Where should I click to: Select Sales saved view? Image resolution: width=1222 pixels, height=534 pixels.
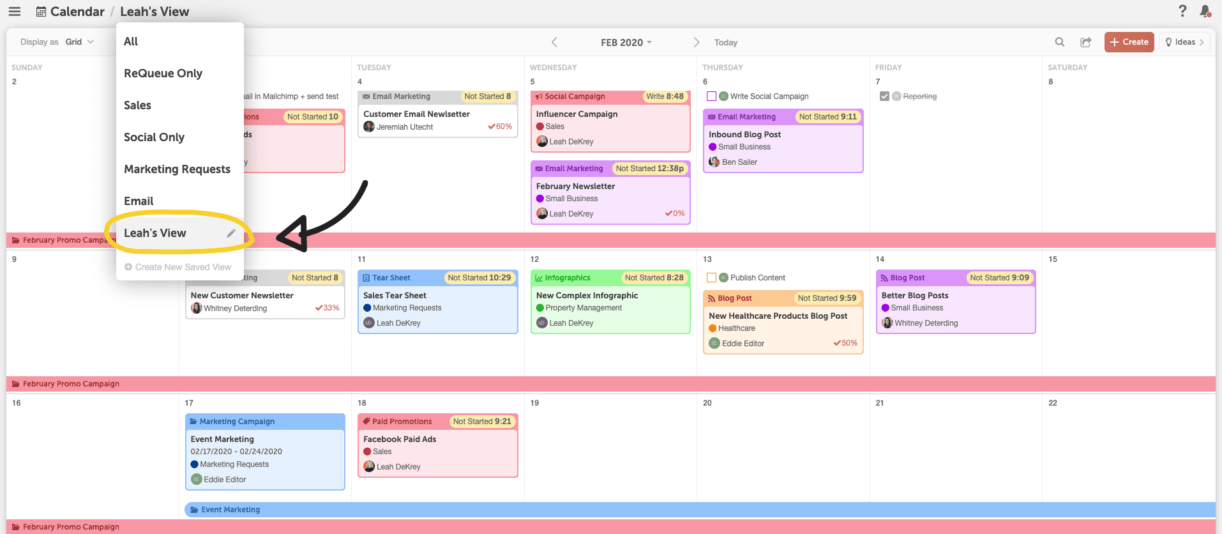click(137, 105)
